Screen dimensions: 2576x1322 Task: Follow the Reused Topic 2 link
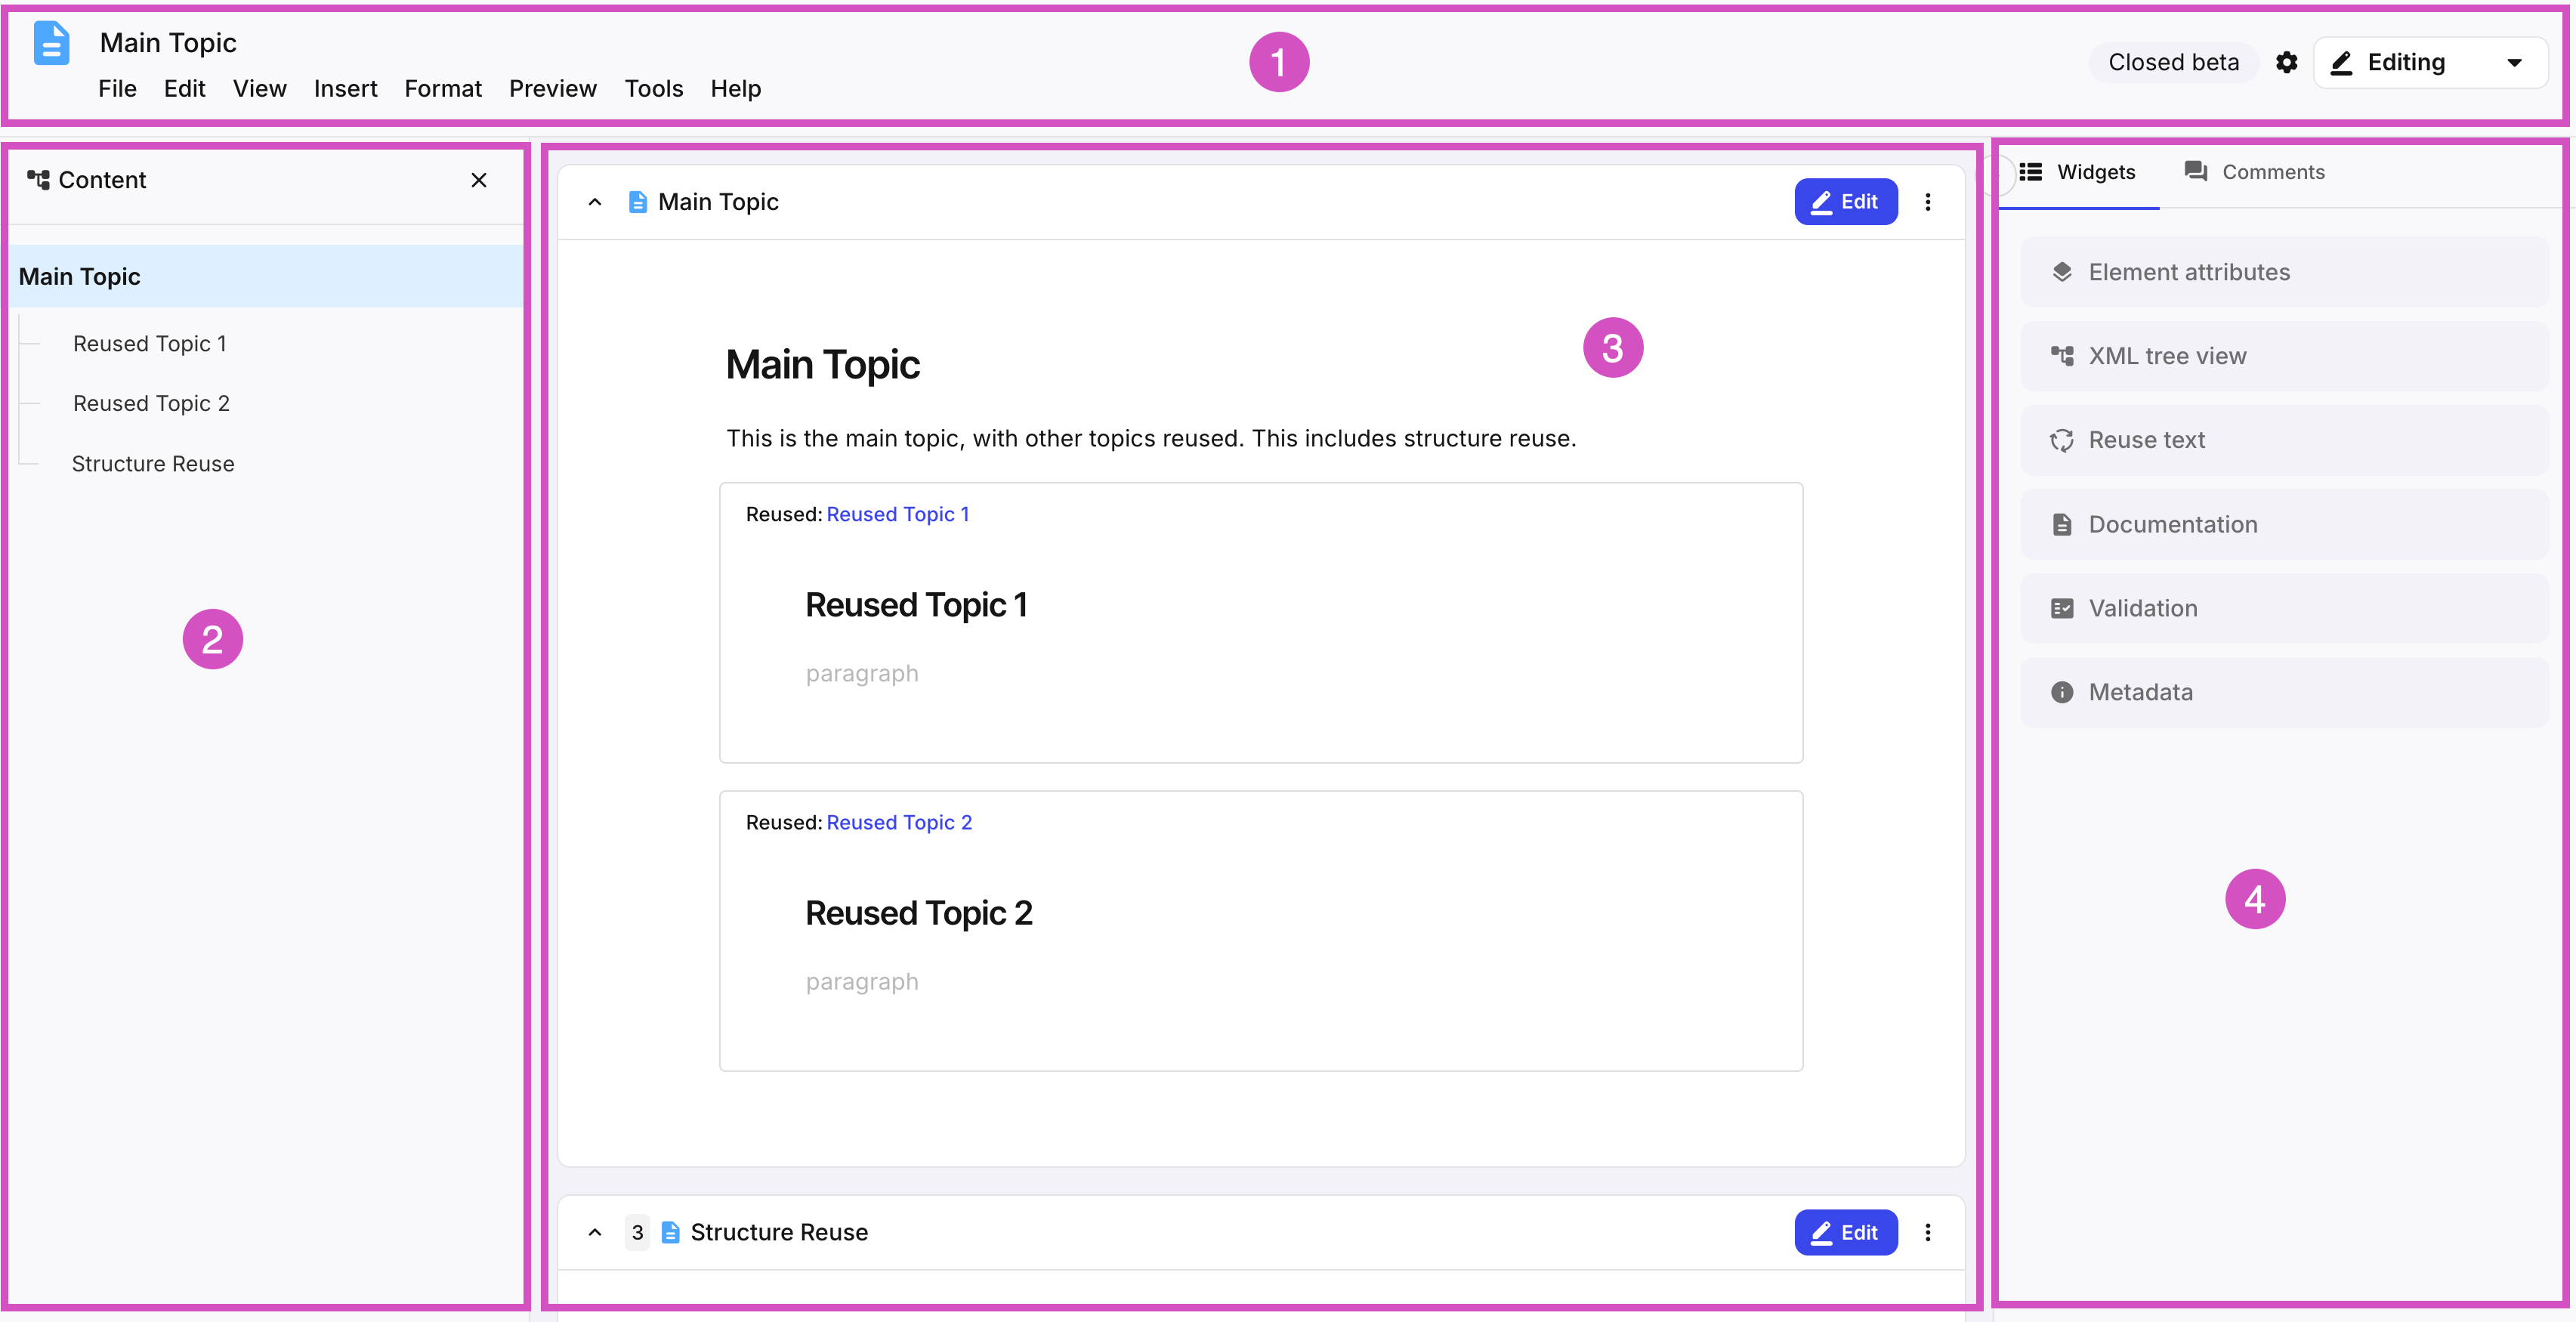898,822
